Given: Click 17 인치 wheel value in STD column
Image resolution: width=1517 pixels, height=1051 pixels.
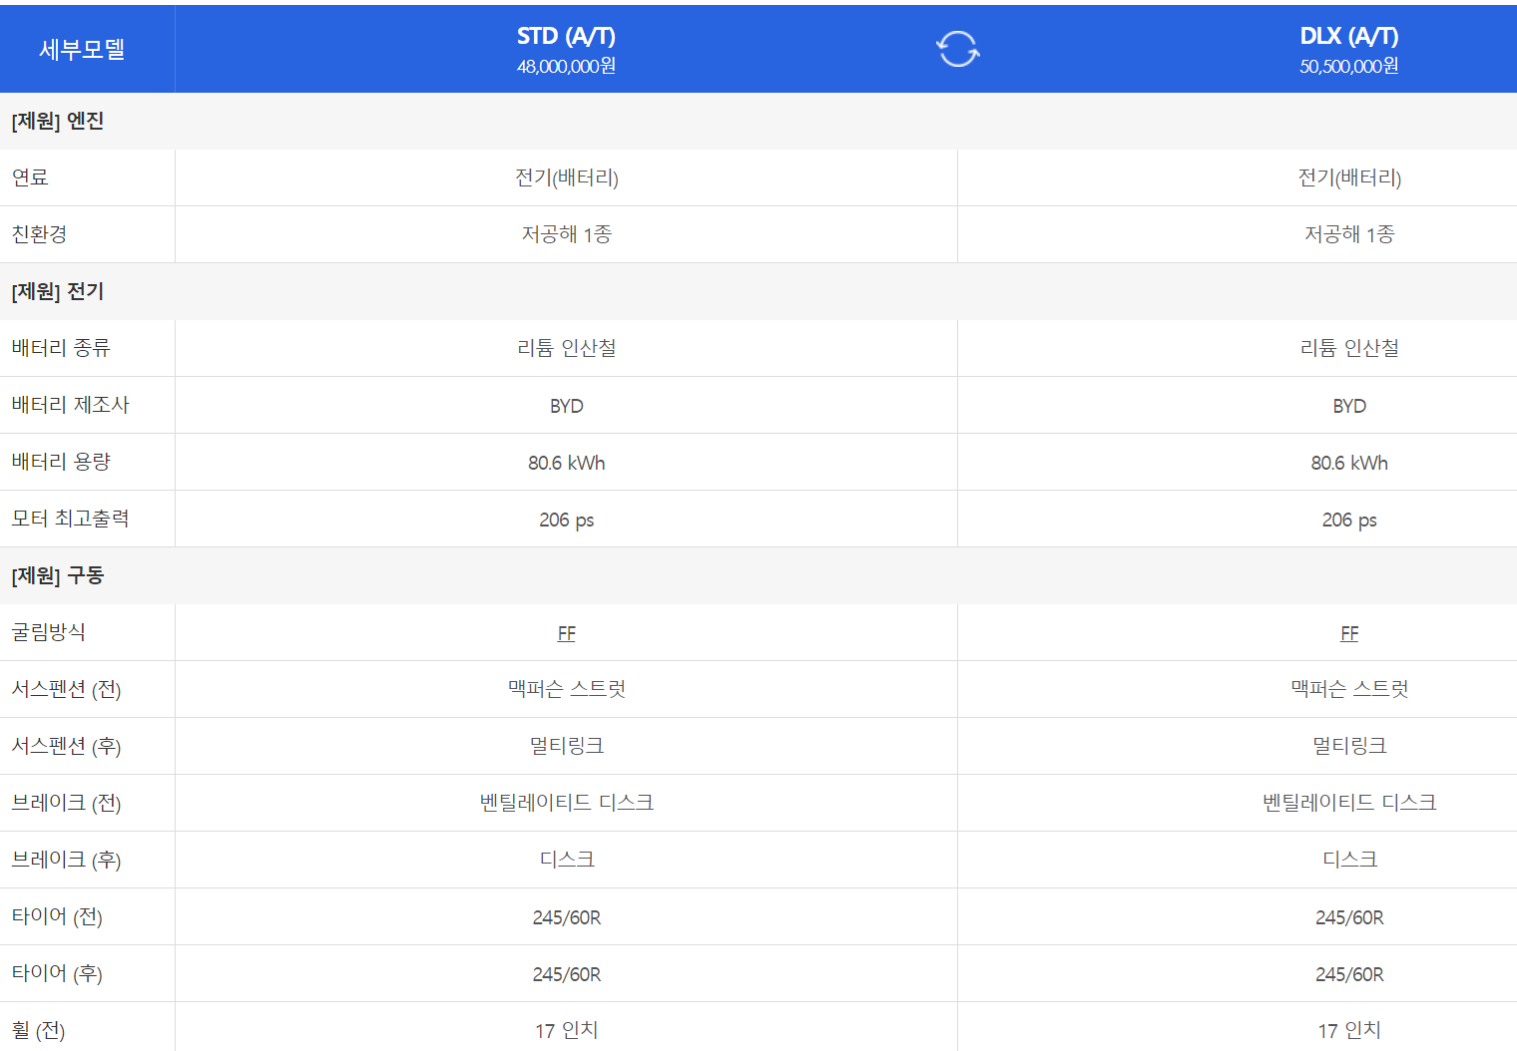Looking at the screenshot, I should 567,1030.
